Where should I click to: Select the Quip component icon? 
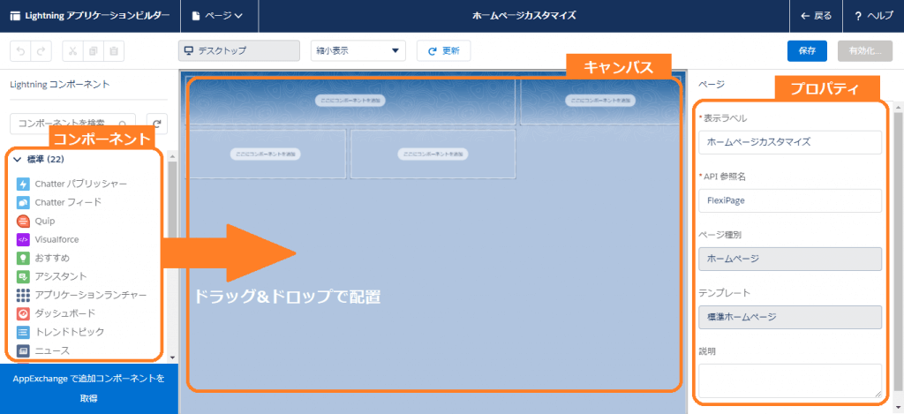click(x=23, y=221)
